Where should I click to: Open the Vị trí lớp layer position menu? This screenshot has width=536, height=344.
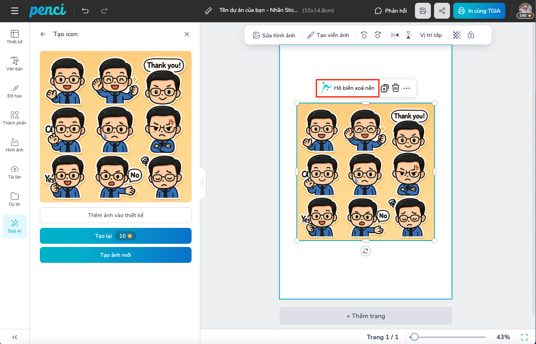click(x=430, y=35)
